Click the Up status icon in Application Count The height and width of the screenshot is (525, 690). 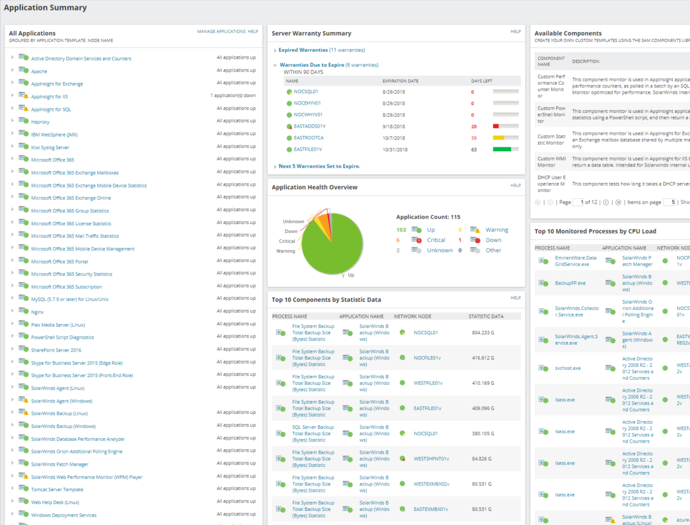point(417,230)
